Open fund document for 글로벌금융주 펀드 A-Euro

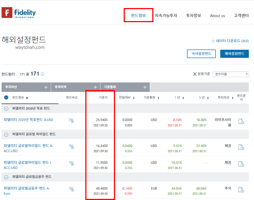point(241,190)
